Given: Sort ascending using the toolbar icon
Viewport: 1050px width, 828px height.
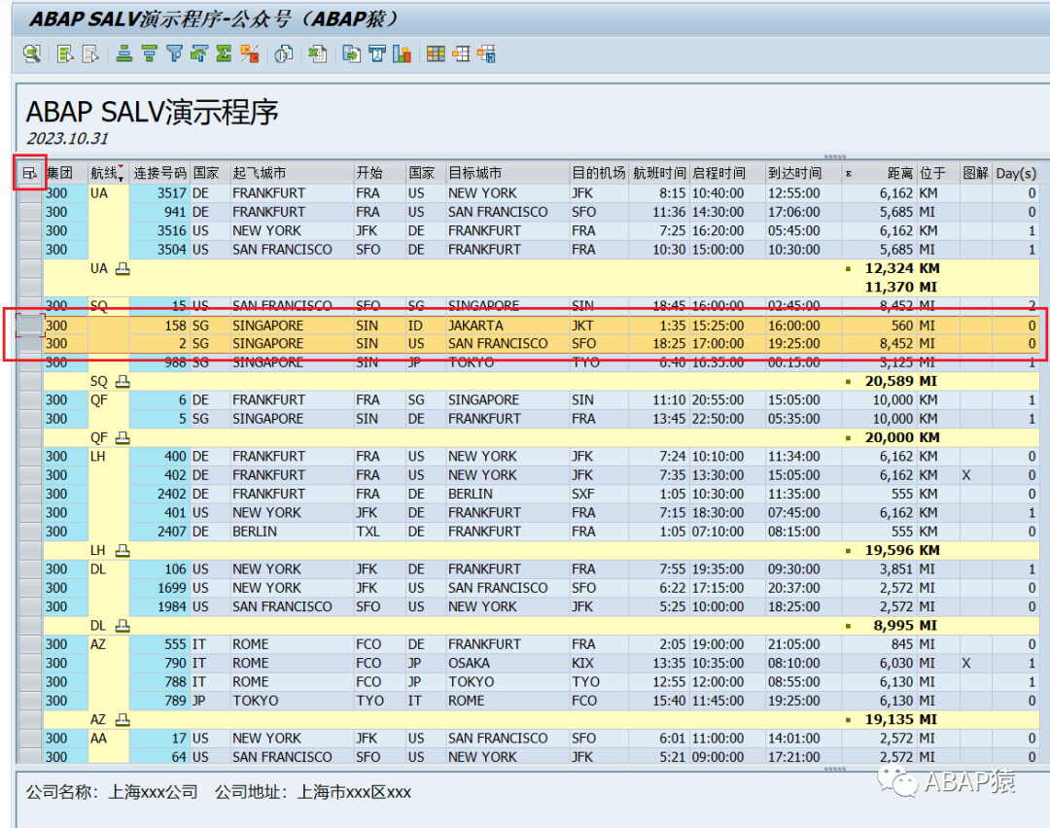Looking at the screenshot, I should click(123, 54).
